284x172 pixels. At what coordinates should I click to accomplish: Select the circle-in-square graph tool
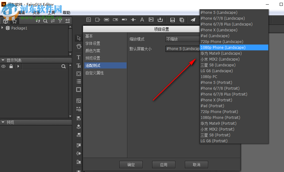79,73
